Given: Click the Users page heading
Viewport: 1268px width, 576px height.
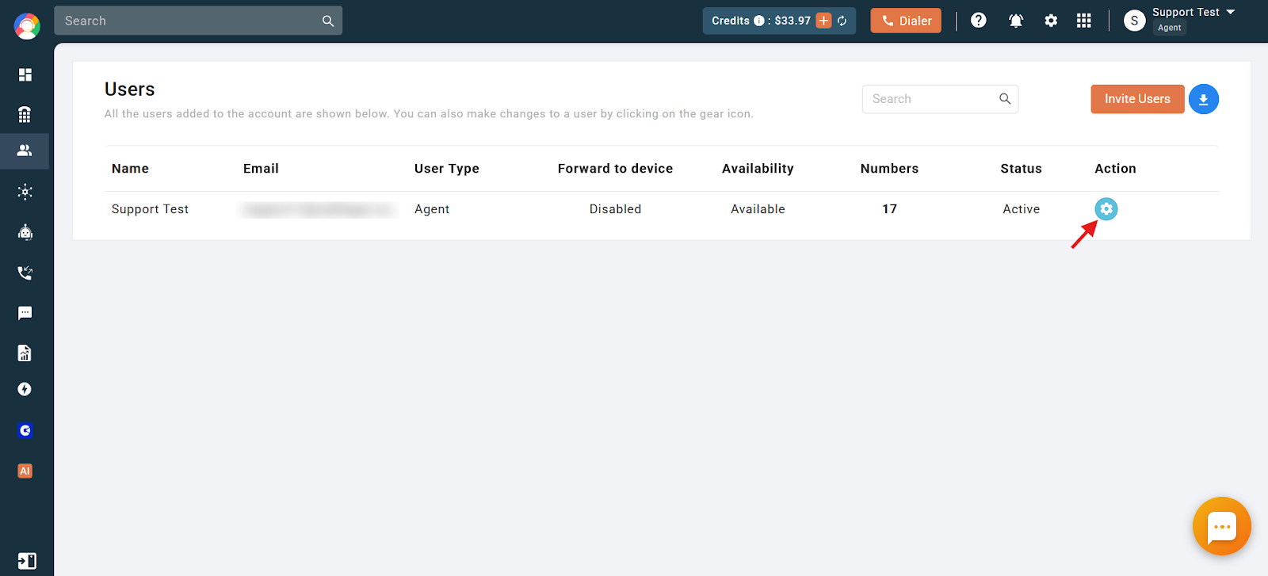Looking at the screenshot, I should pos(130,90).
